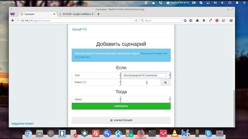Open Brackets editor from the dock
The image size is (248, 139).
[x=62, y=133]
